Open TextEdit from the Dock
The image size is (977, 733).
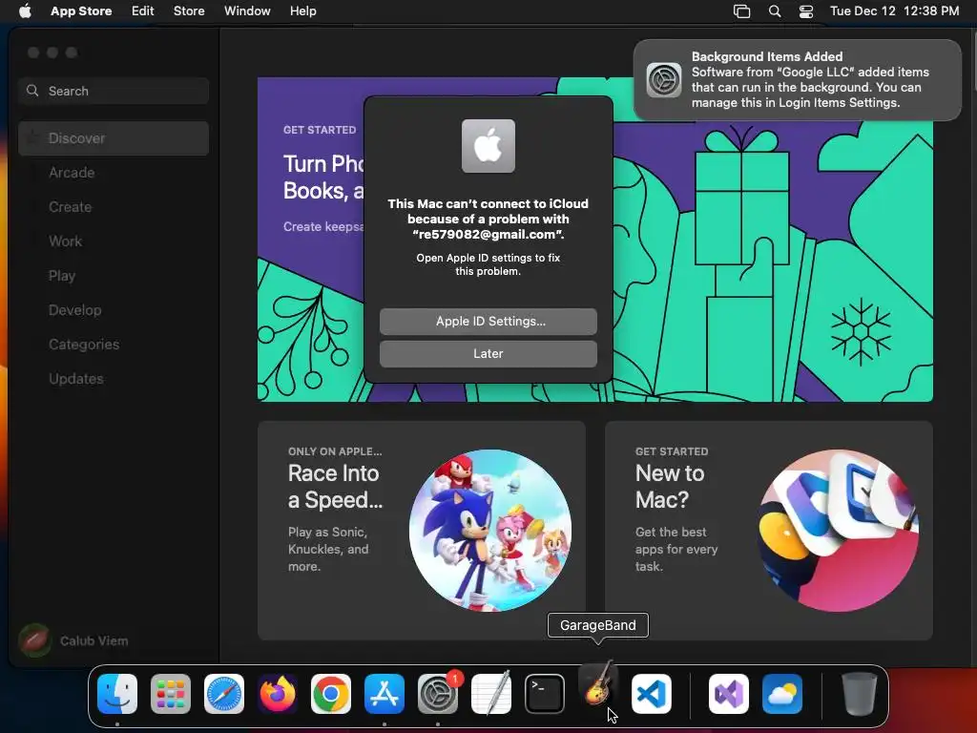(491, 694)
